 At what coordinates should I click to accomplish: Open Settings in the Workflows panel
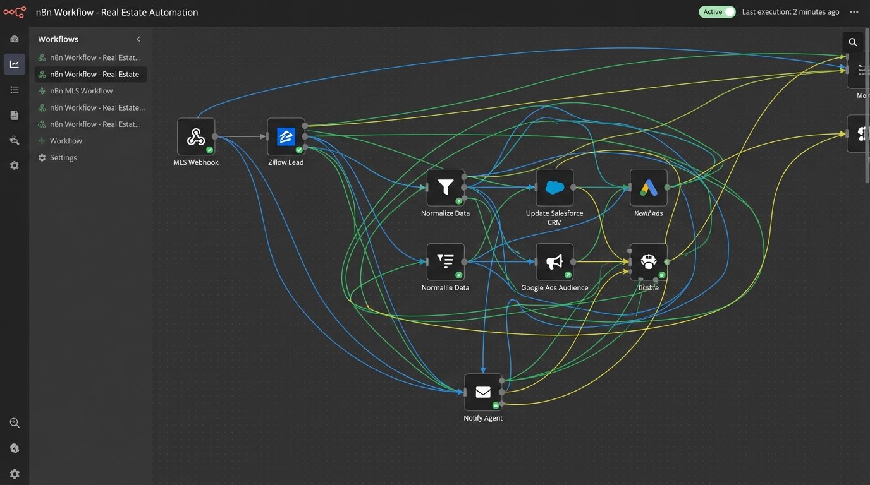tap(63, 158)
